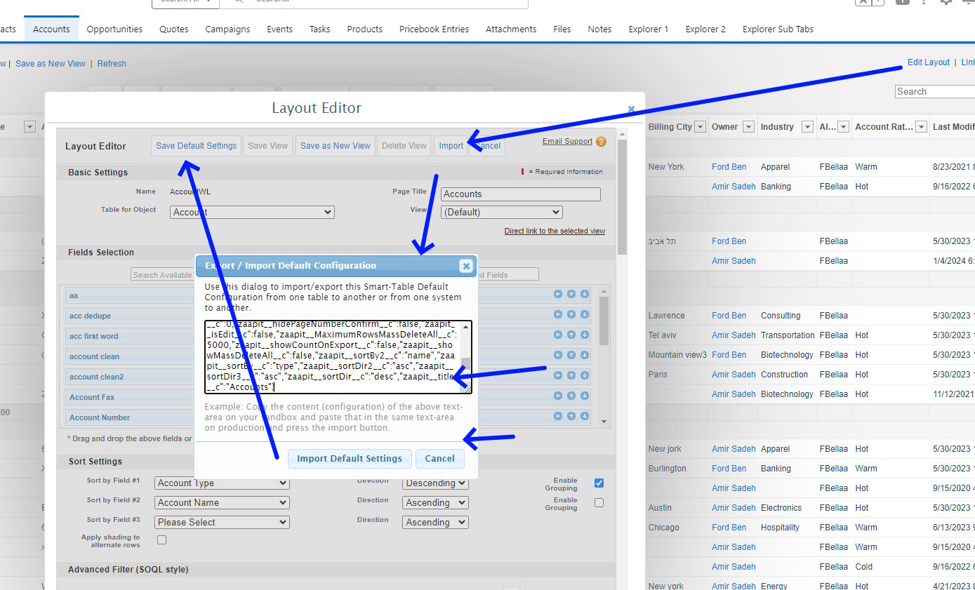The height and width of the screenshot is (590, 975).
Task: Move the 'aa' field up
Action: pos(571,295)
